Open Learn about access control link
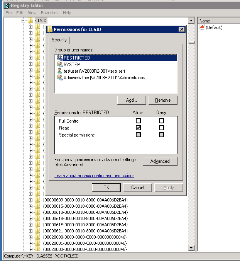The width and height of the screenshot is (240, 261). (94, 176)
